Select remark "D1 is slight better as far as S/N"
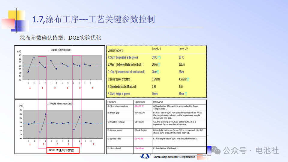 coord(178,131)
